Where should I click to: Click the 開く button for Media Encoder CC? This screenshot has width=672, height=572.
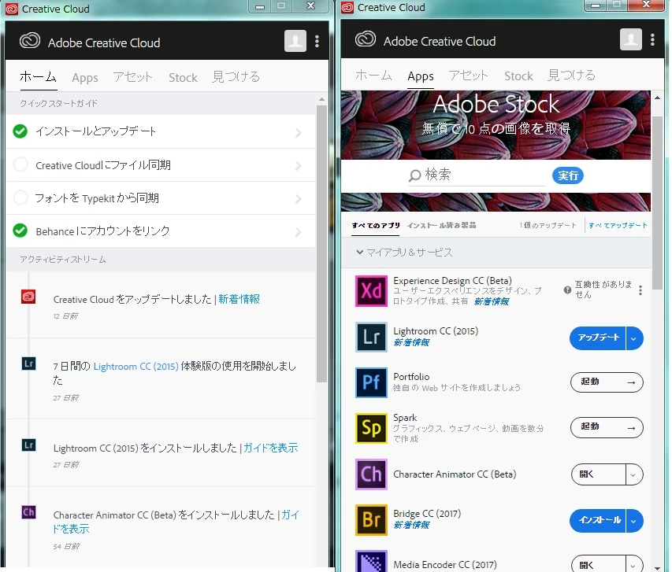pos(599,565)
